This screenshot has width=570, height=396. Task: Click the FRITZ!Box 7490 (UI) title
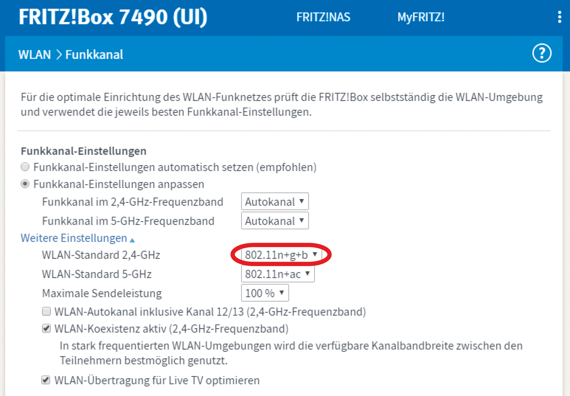pos(113,17)
